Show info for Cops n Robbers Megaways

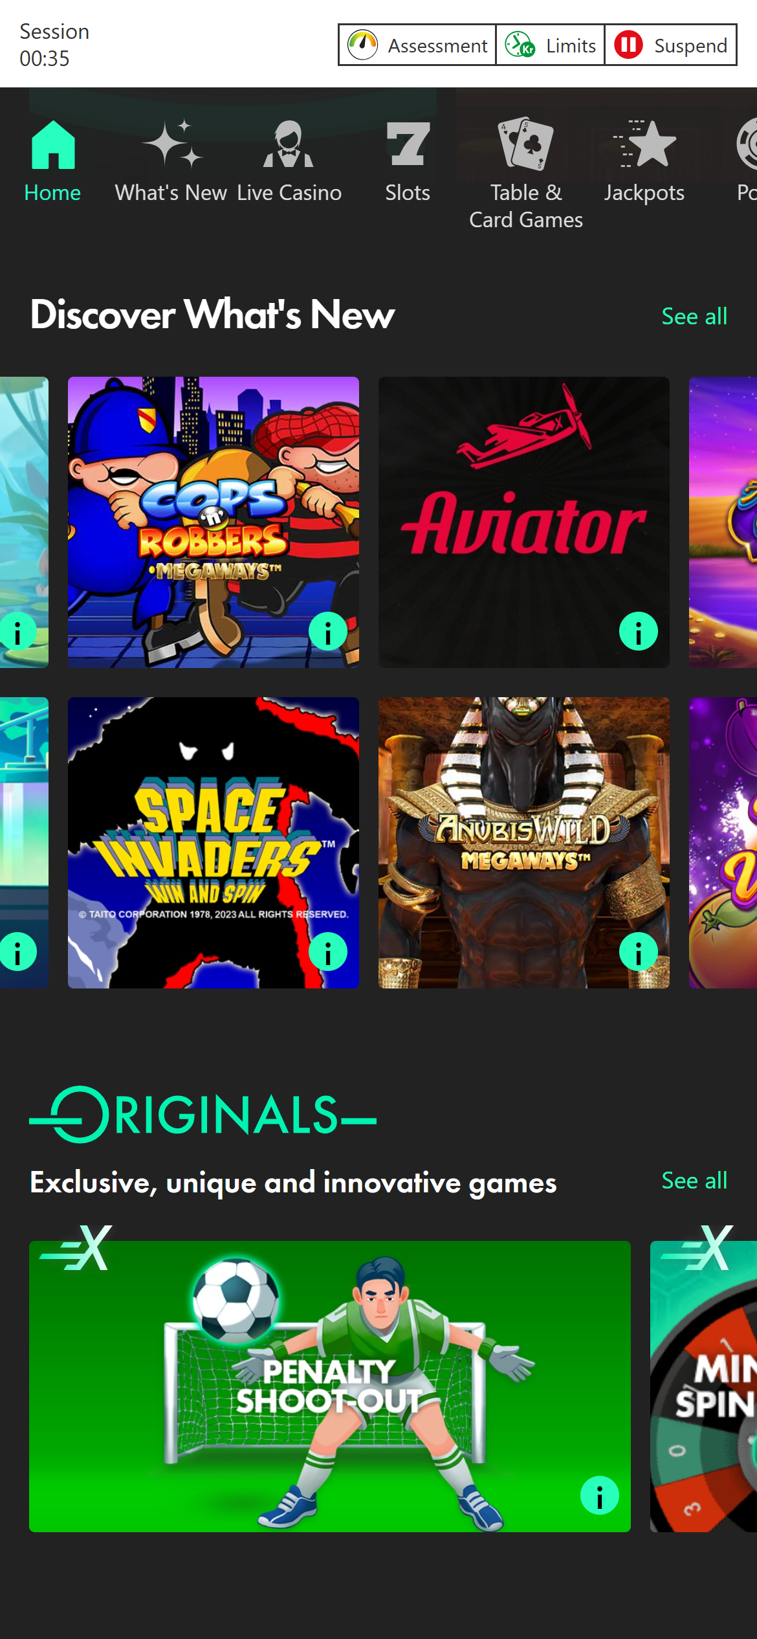click(328, 631)
